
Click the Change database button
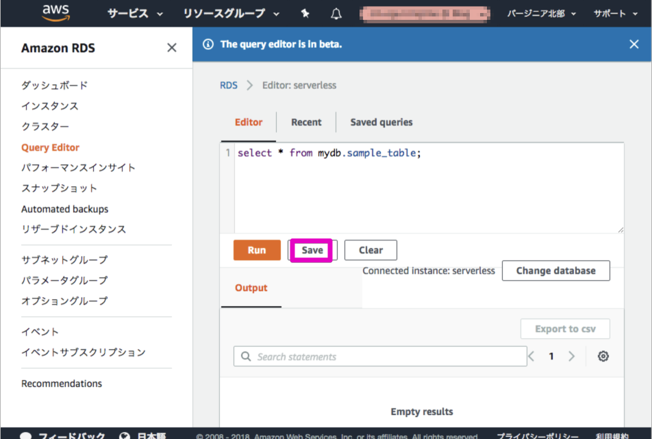(555, 271)
